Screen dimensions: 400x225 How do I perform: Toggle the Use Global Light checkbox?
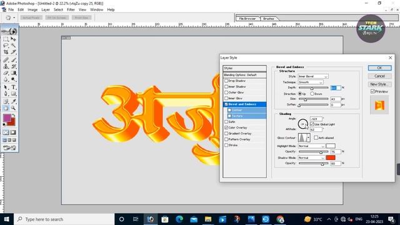coord(312,124)
